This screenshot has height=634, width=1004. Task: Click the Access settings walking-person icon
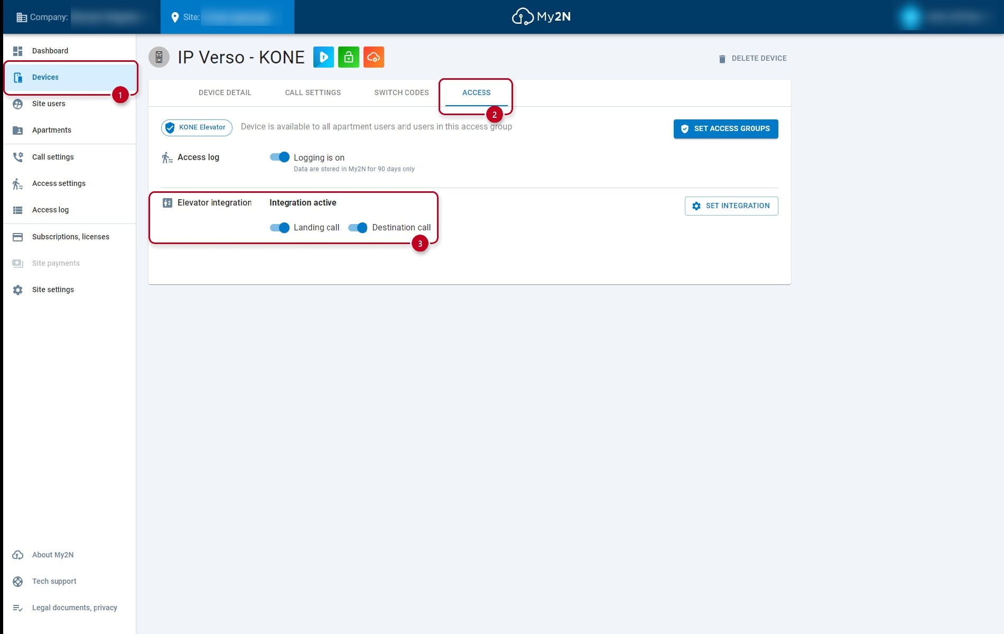[18, 184]
